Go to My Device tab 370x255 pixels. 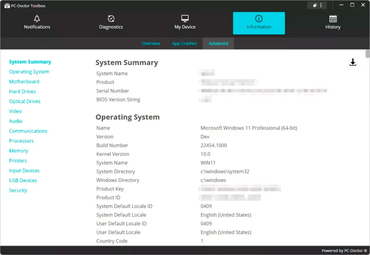tap(185, 23)
